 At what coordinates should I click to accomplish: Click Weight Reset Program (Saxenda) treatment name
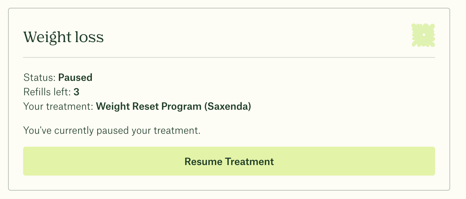point(173,106)
